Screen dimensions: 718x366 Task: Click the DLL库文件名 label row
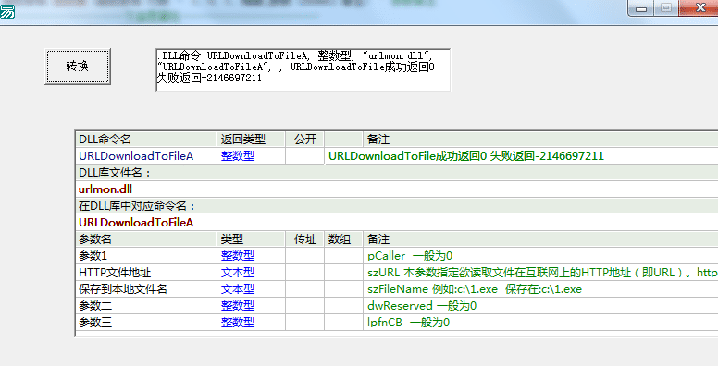(x=397, y=173)
